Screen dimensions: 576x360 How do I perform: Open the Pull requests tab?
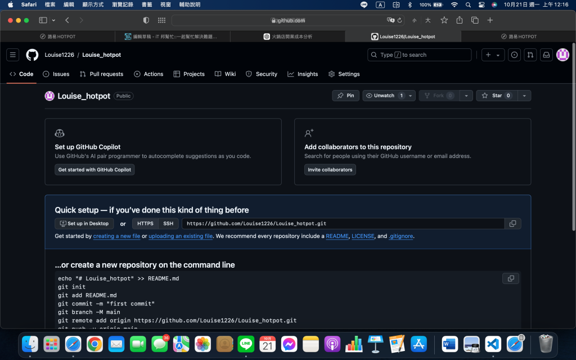tap(101, 74)
